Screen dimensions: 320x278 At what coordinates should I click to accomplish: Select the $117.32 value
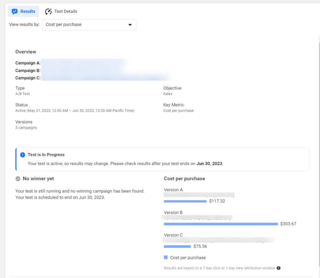(217, 201)
